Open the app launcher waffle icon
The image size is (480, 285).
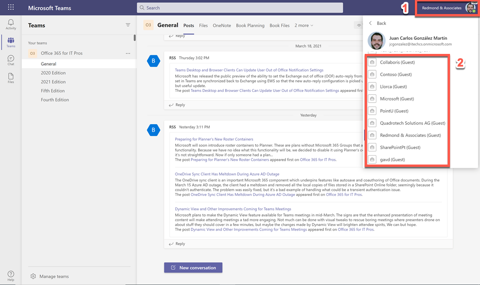point(11,7)
